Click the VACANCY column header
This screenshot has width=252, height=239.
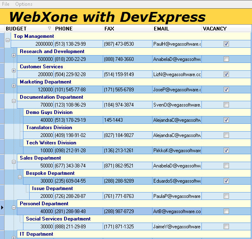click(x=226, y=28)
